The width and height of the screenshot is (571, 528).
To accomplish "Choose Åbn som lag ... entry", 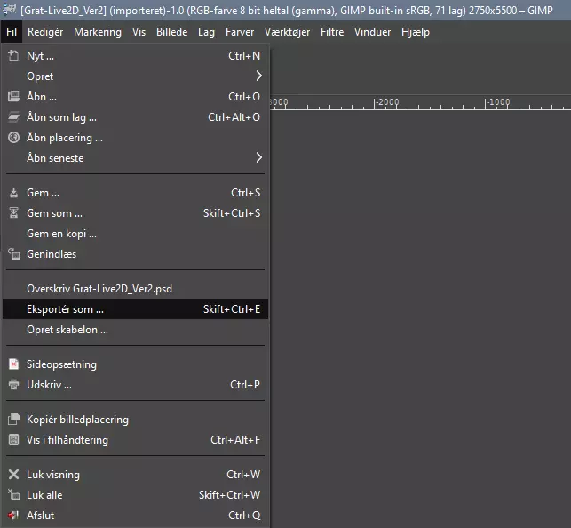I will click(x=135, y=117).
